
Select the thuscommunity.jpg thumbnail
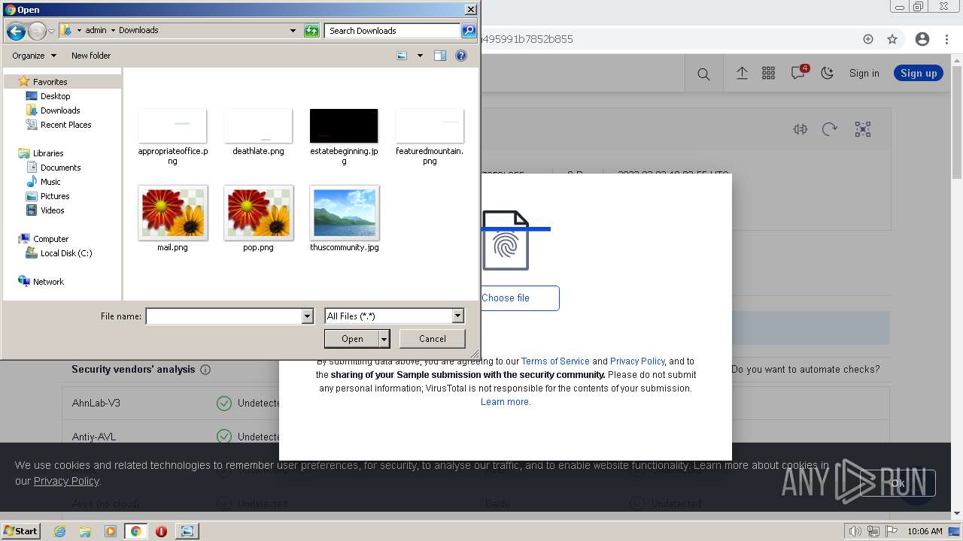click(x=344, y=213)
